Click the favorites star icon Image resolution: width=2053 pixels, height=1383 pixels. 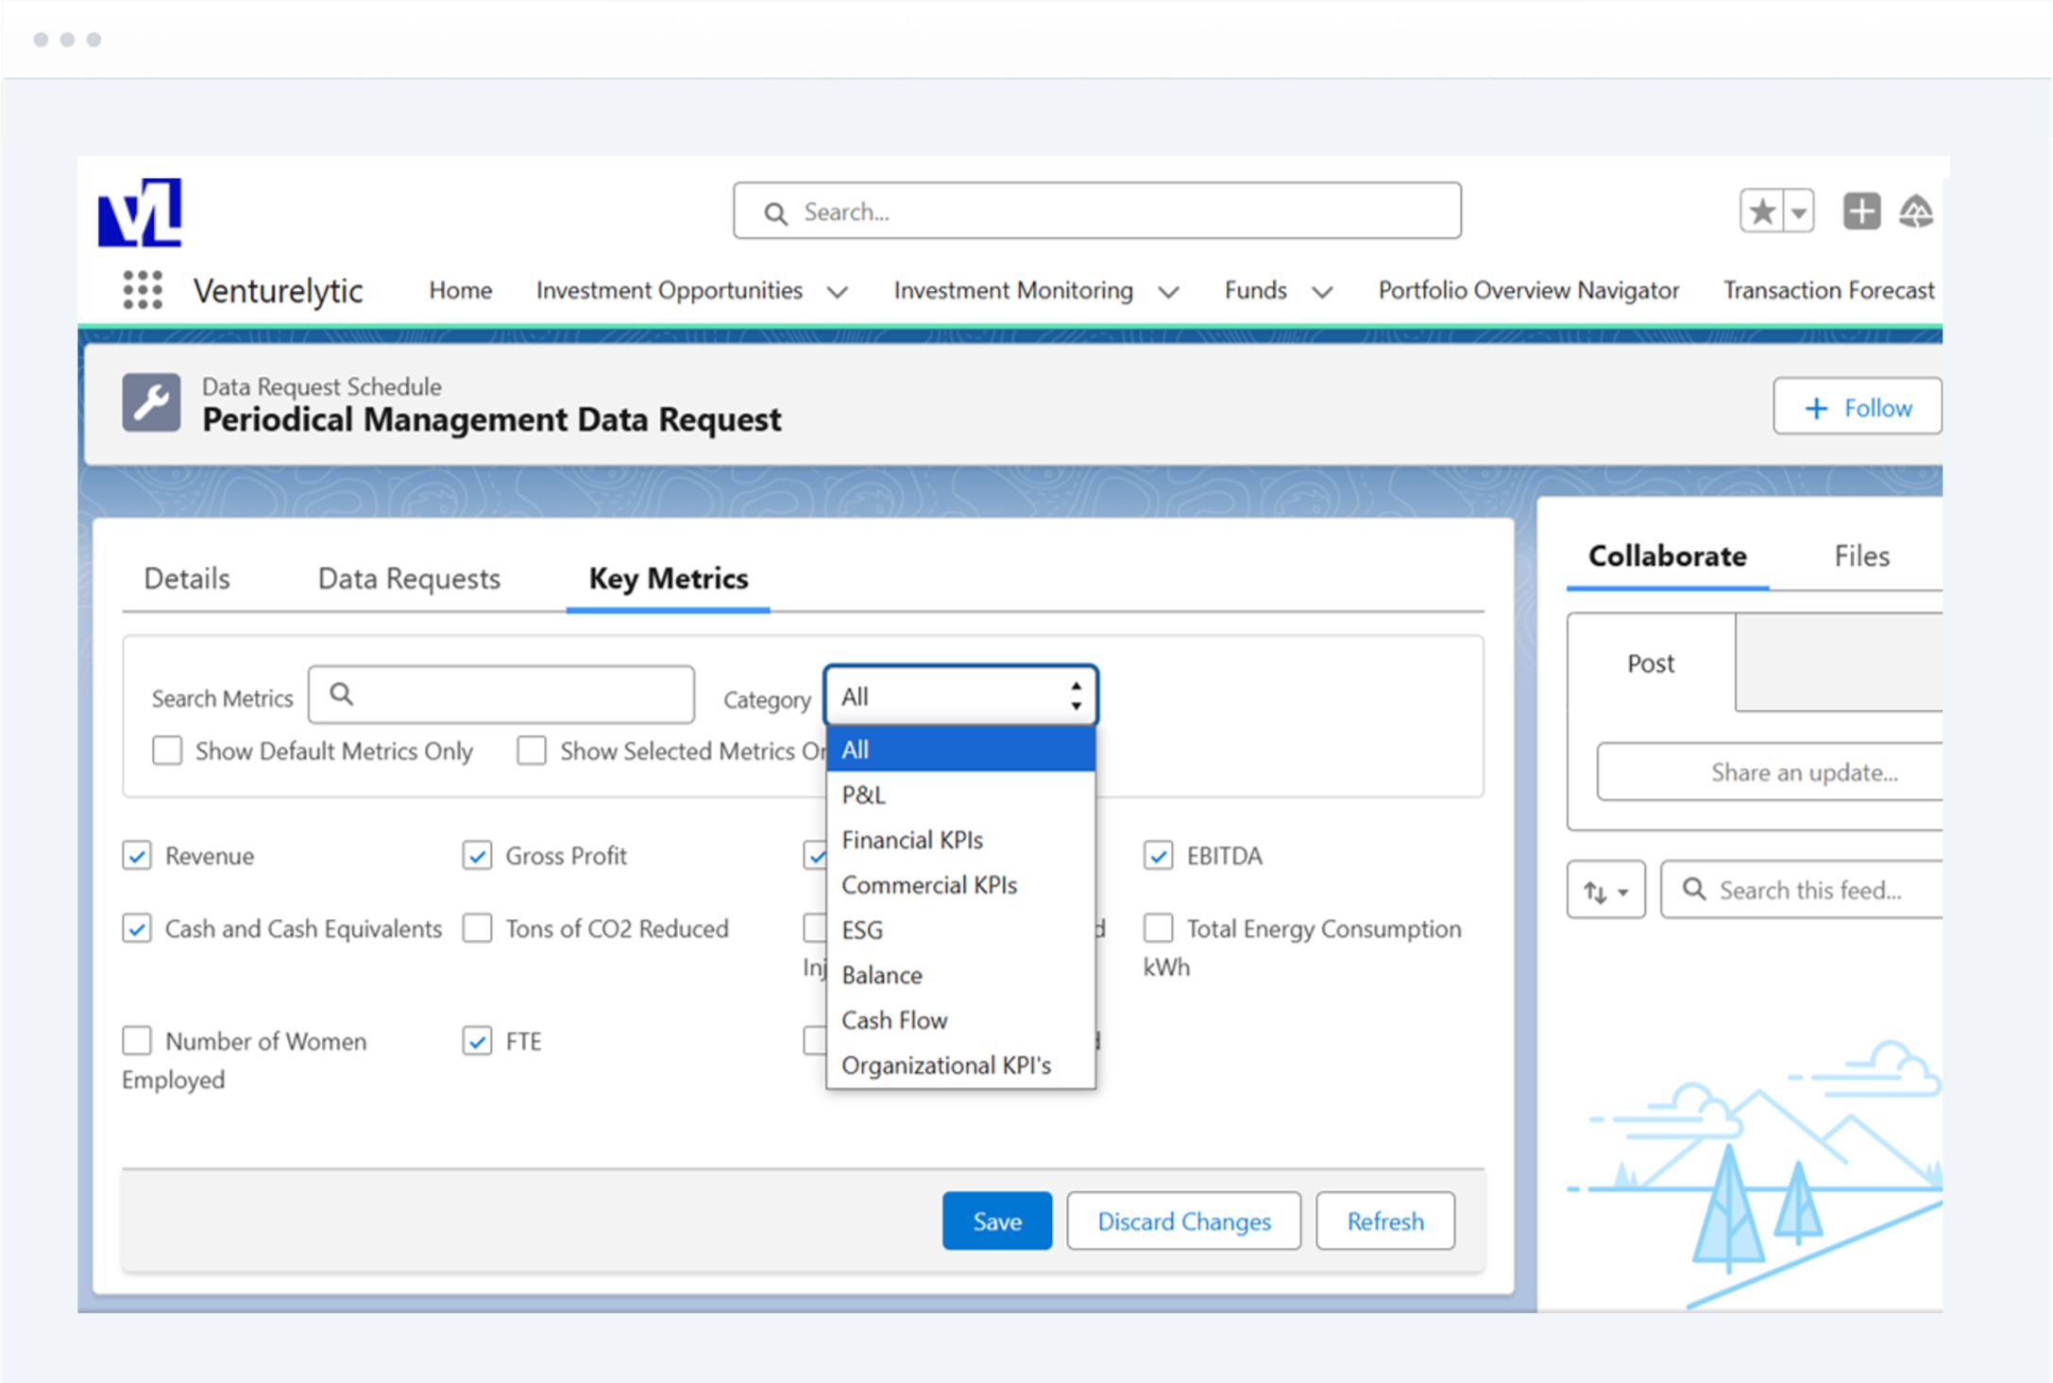[x=1762, y=212]
